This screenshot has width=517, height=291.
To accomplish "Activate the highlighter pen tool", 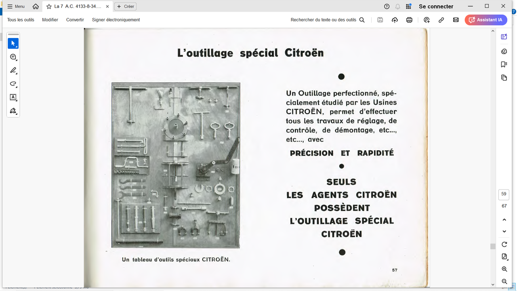I will [x=13, y=70].
